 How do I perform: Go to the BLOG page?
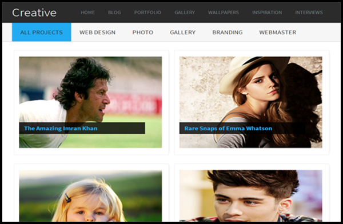pos(114,13)
